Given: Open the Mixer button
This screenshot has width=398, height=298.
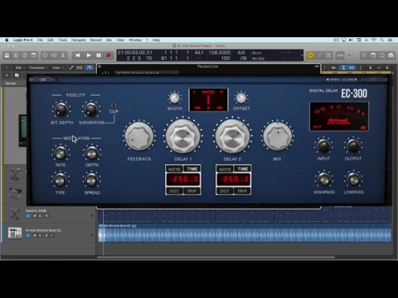Looking at the screenshot, I should point(54,55).
